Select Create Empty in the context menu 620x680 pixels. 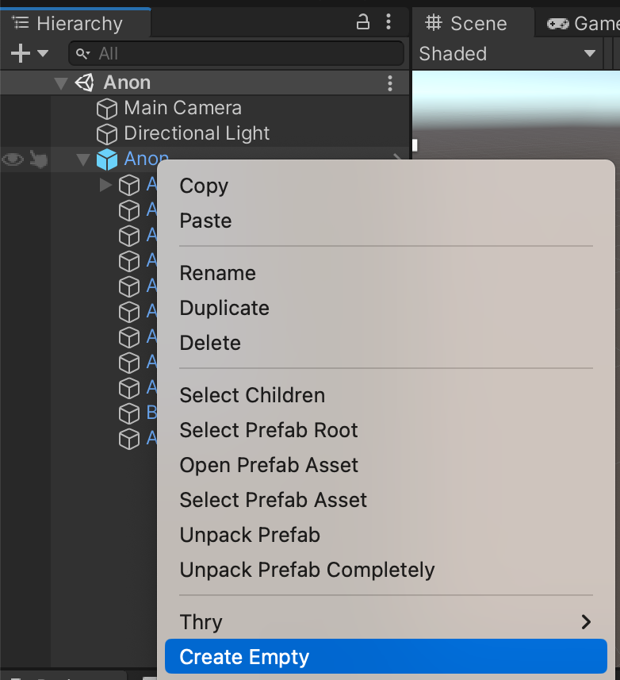tap(242, 656)
